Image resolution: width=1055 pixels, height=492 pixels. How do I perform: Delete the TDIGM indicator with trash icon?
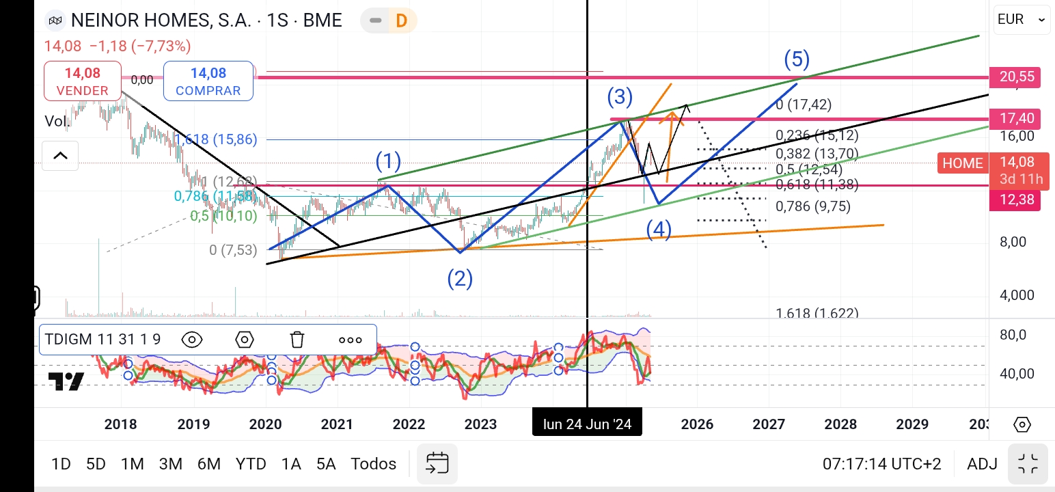click(x=297, y=340)
